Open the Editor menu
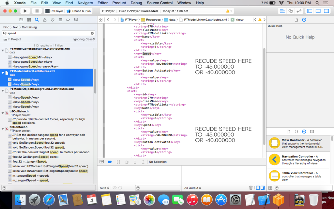334x209 pixels. pyautogui.click(x=102, y=3)
